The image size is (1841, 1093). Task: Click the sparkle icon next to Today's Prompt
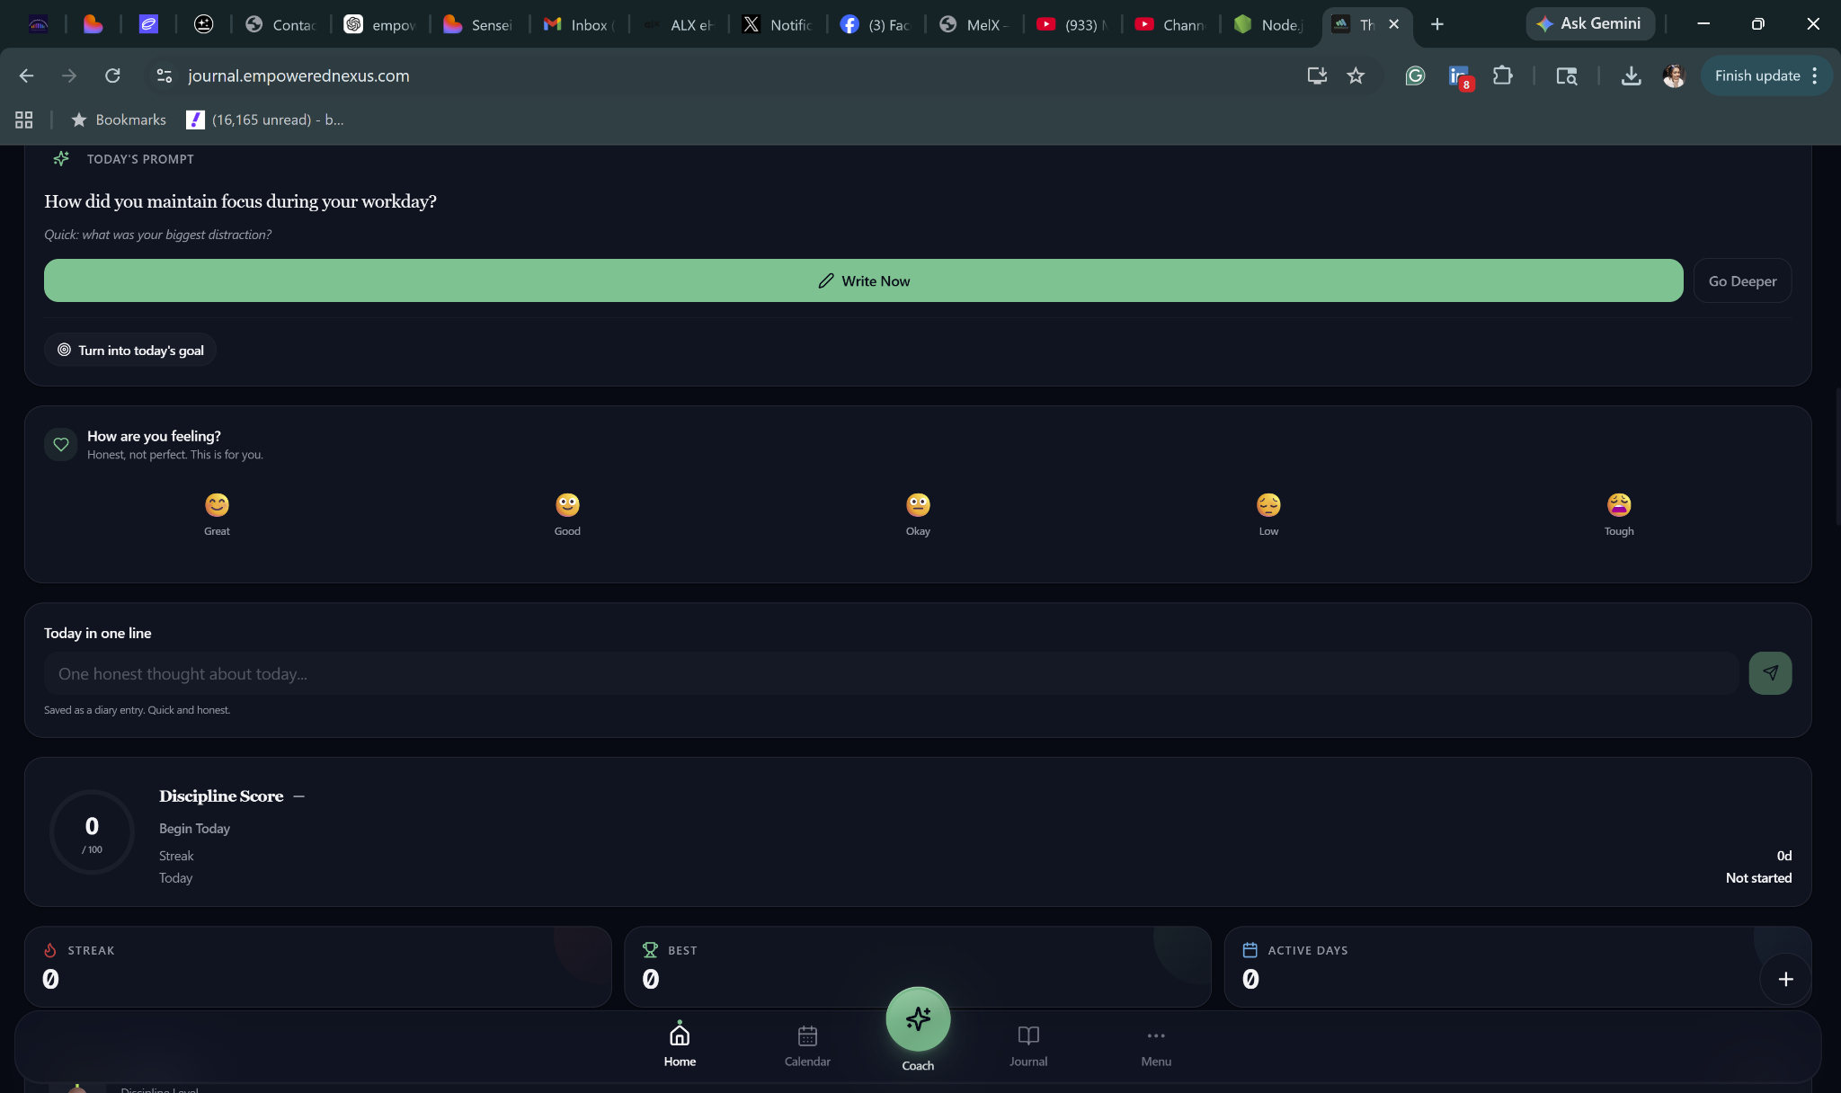click(61, 158)
